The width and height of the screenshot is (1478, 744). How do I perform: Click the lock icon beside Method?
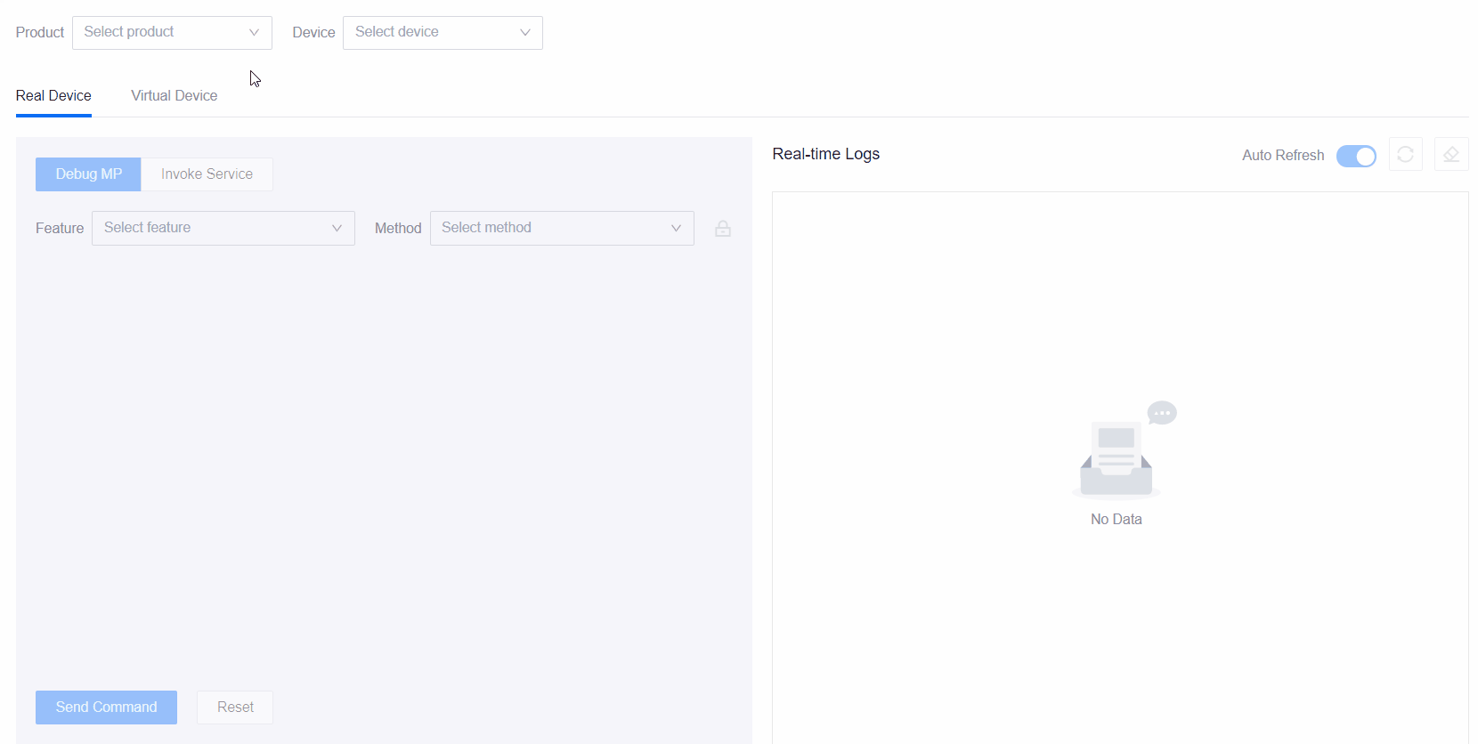(x=723, y=229)
